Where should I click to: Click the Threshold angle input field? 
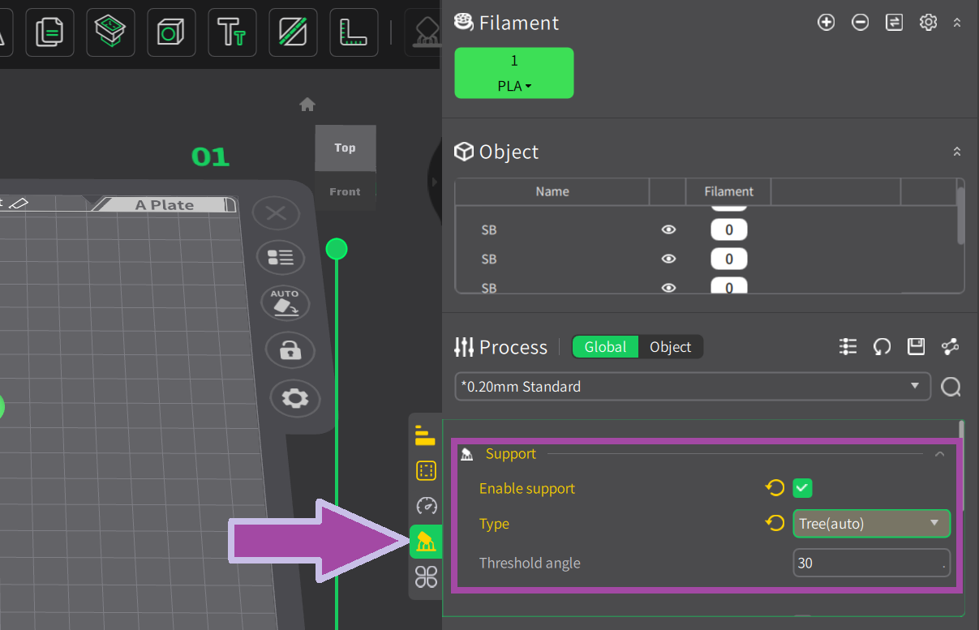[870, 563]
